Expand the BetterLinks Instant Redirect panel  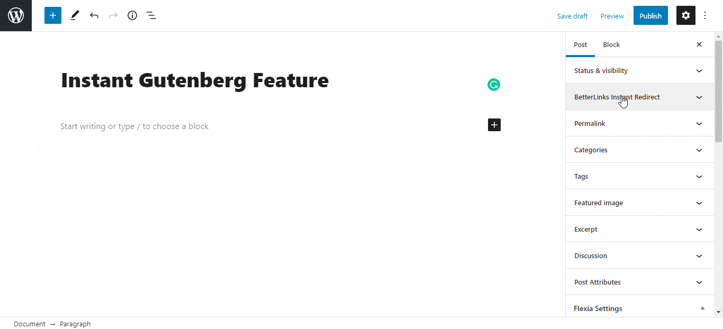[639, 97]
